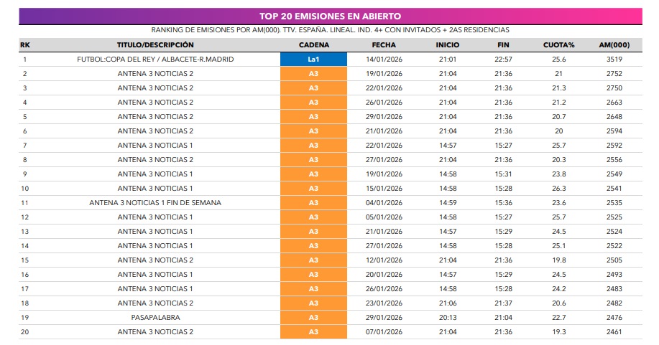Select the TITULO/DESCRIPCIÓN column header
The image size is (659, 345).
pos(155,45)
